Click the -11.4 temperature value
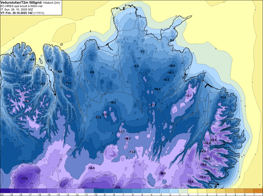 (223, 97)
